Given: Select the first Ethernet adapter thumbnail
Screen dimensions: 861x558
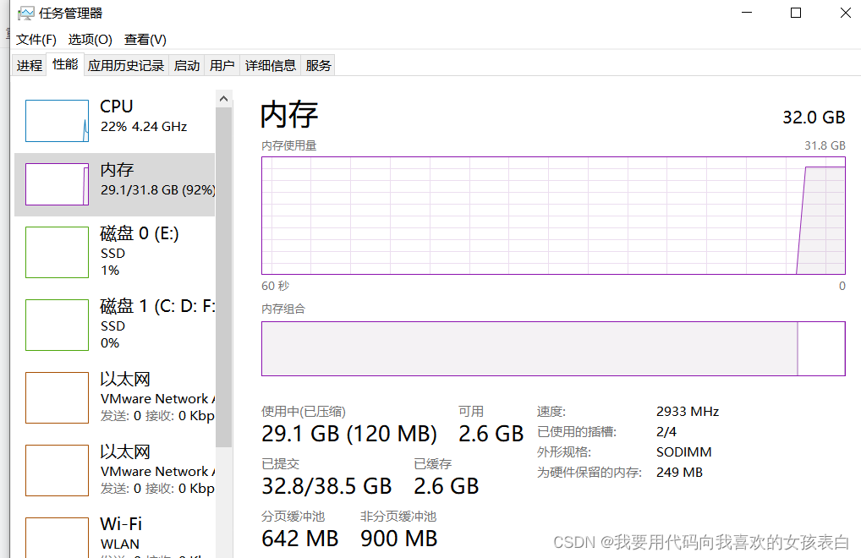Looking at the screenshot, I should pyautogui.click(x=57, y=397).
